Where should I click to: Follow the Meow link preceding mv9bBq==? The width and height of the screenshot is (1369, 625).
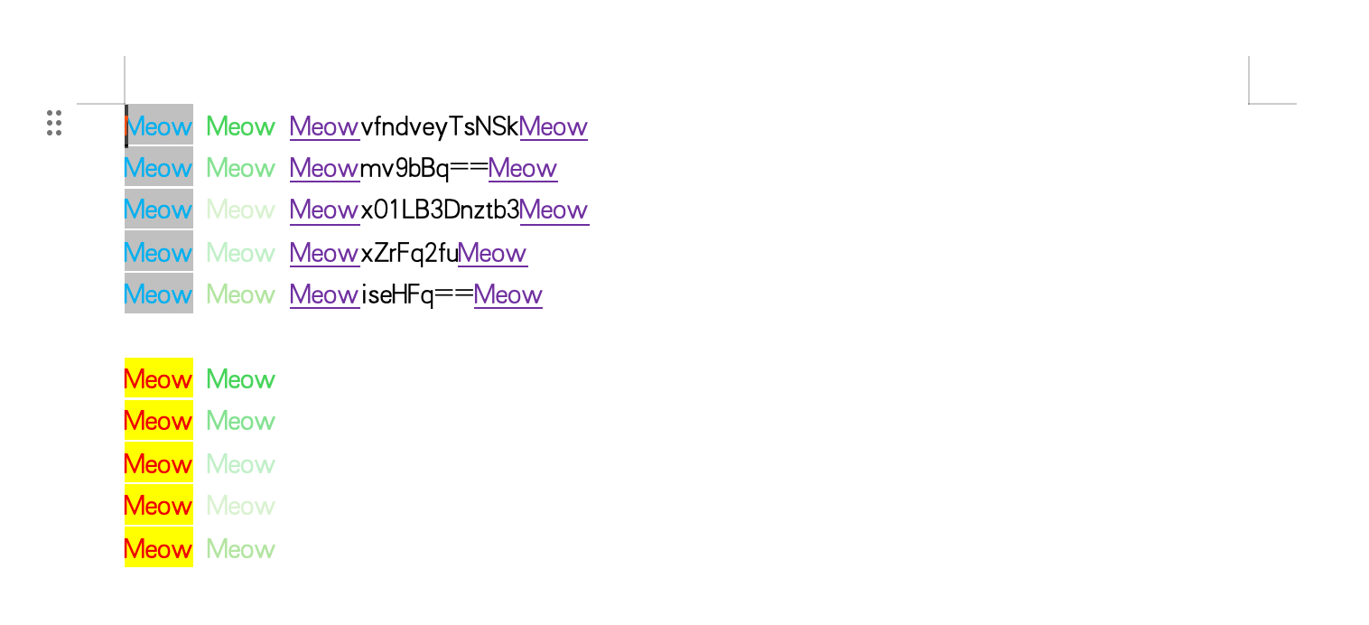click(x=324, y=169)
